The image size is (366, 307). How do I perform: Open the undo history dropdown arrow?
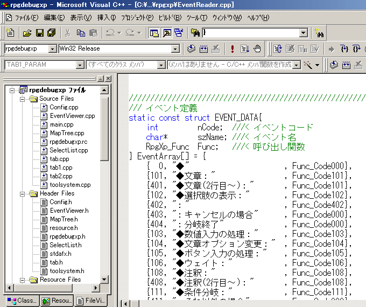[x=119, y=33]
